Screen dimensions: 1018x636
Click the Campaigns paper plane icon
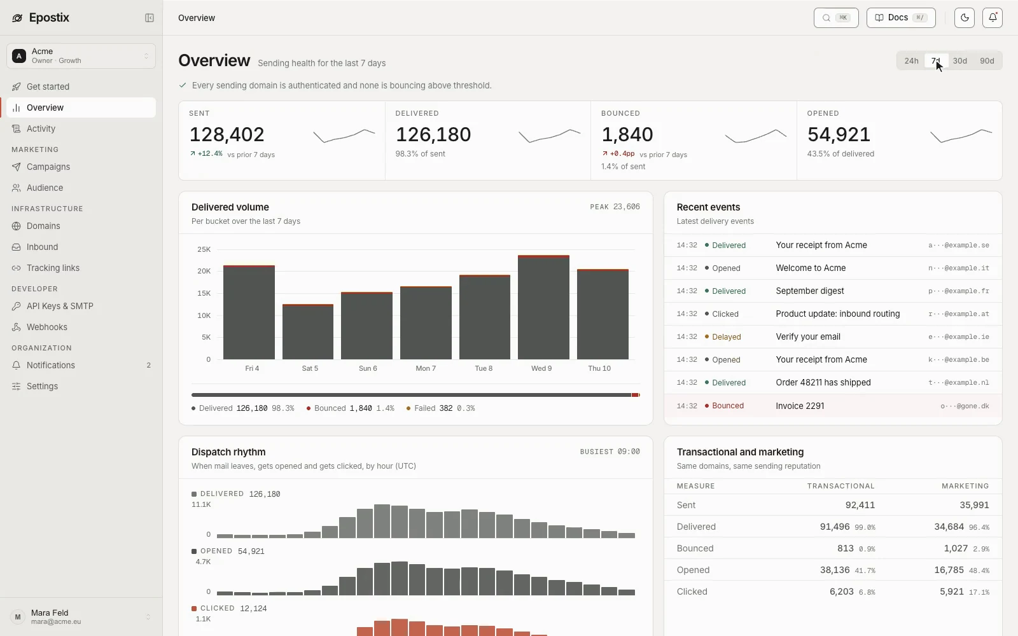[17, 167]
